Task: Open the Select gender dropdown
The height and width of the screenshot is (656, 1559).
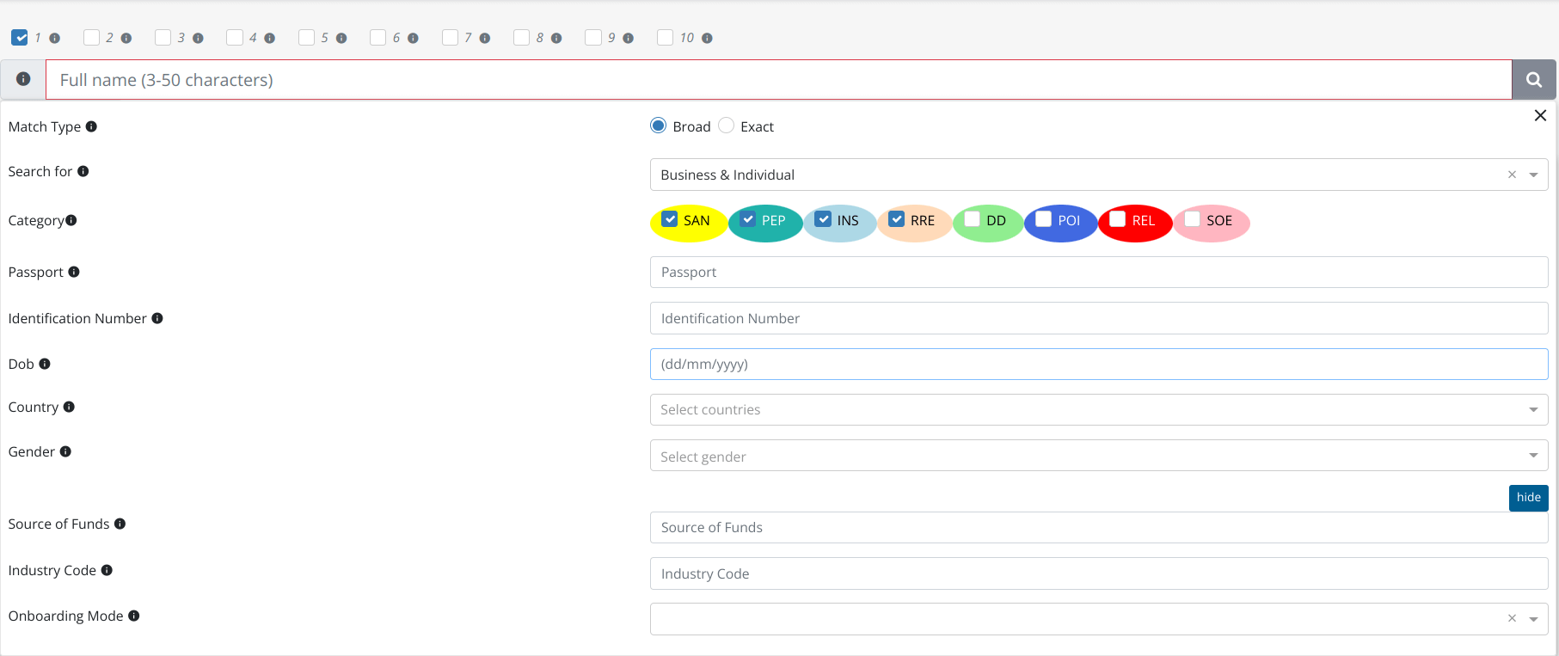Action: coord(1099,456)
